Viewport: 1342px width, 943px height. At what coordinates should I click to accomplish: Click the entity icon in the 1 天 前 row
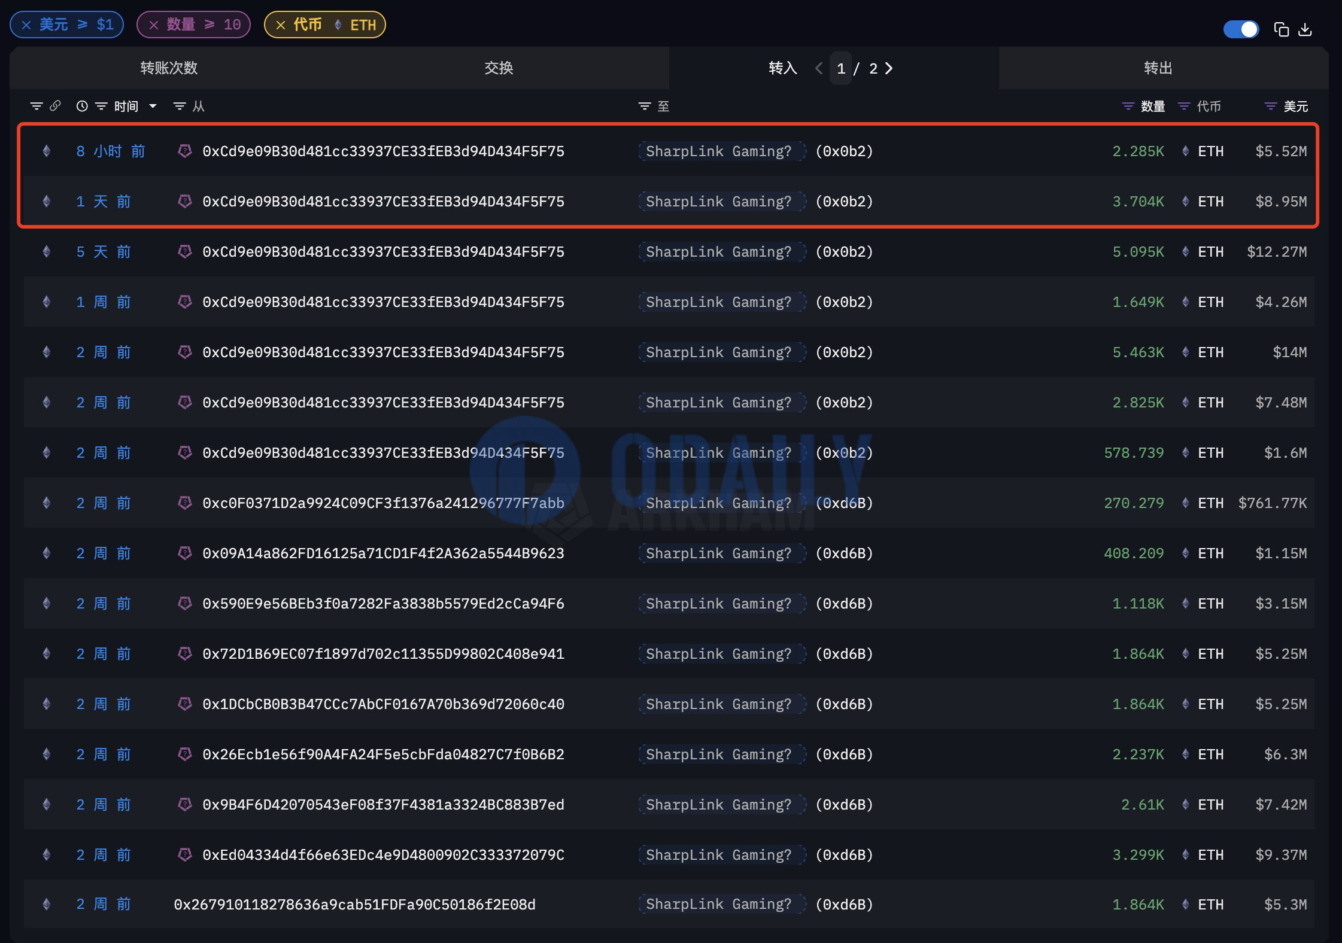pyautogui.click(x=185, y=202)
